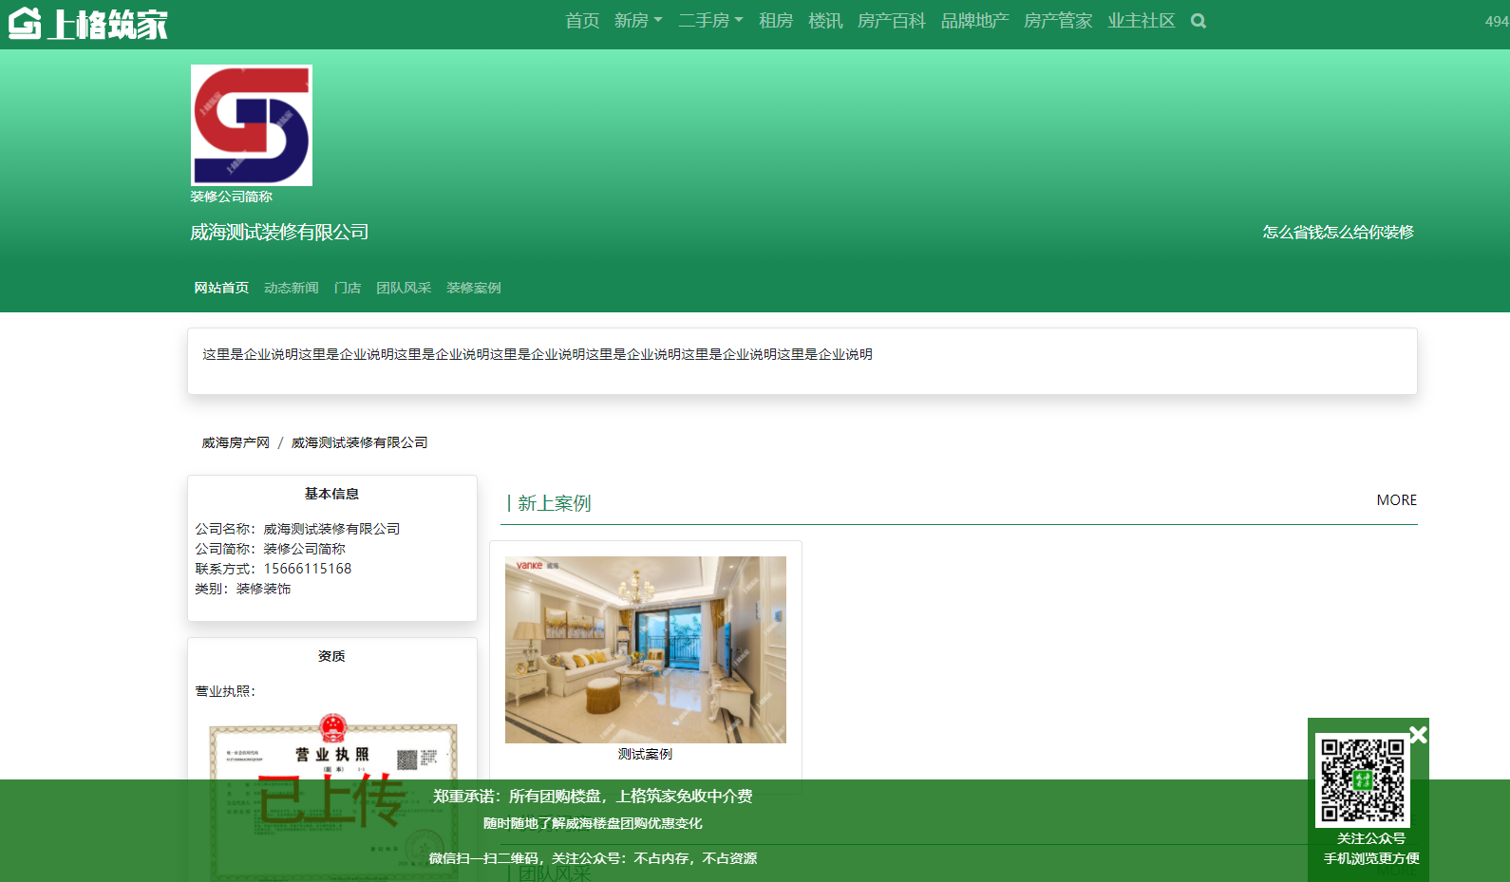Click 关注公众号 label under QR code
This screenshot has width=1510, height=882.
click(1371, 838)
